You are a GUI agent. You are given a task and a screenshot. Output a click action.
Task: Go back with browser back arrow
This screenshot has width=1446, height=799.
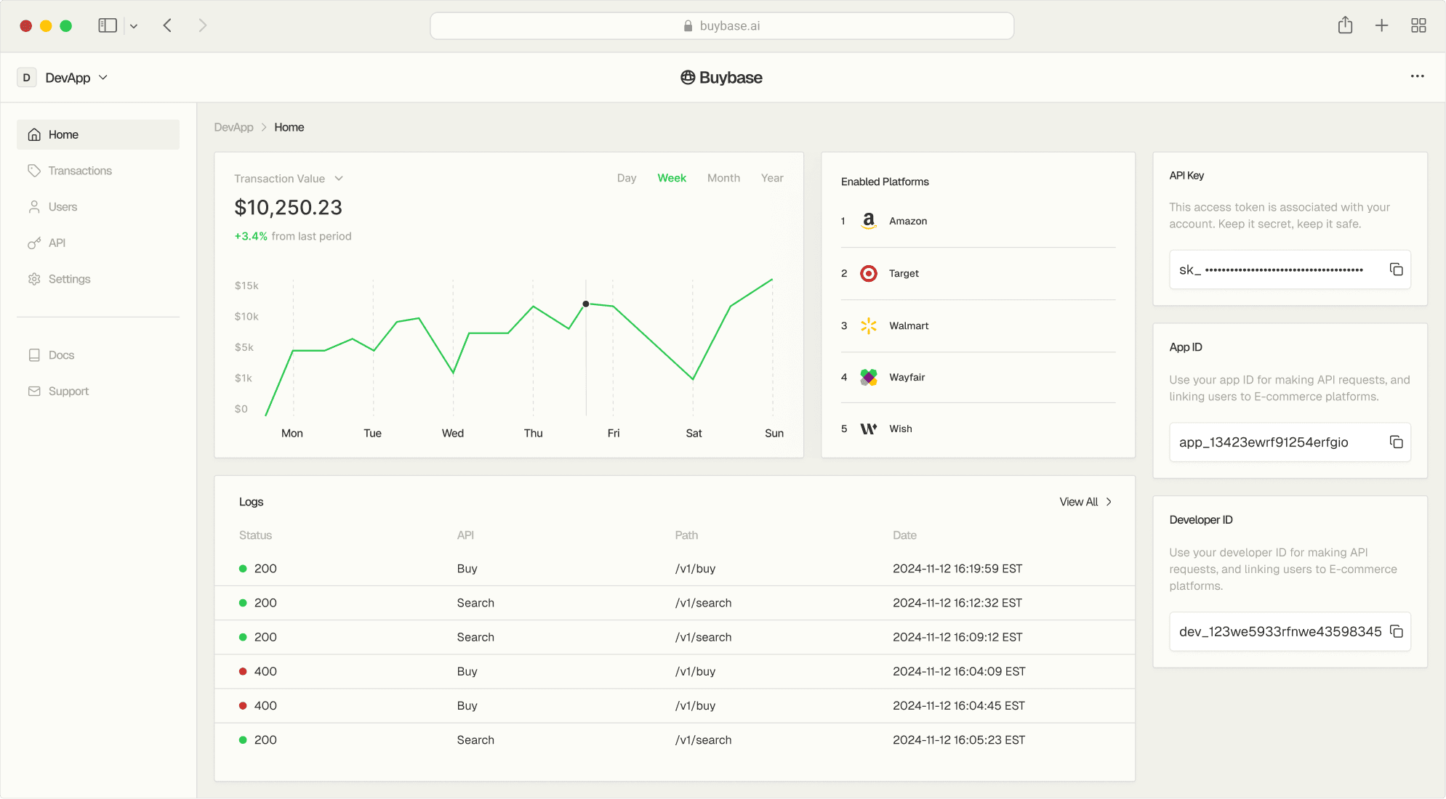[x=167, y=25]
